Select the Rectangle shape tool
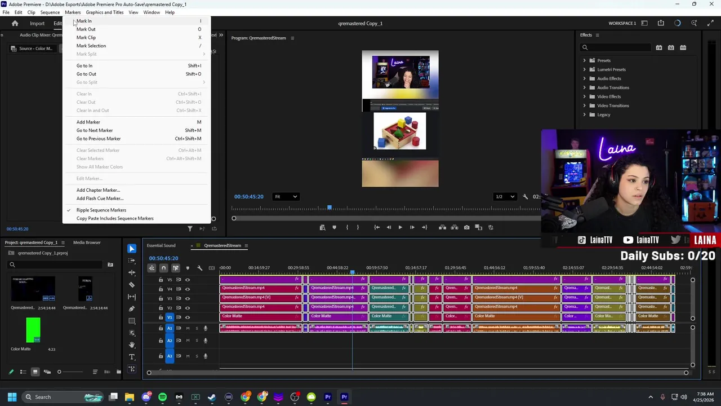Screen dimensions: 721x406 tap(132, 321)
